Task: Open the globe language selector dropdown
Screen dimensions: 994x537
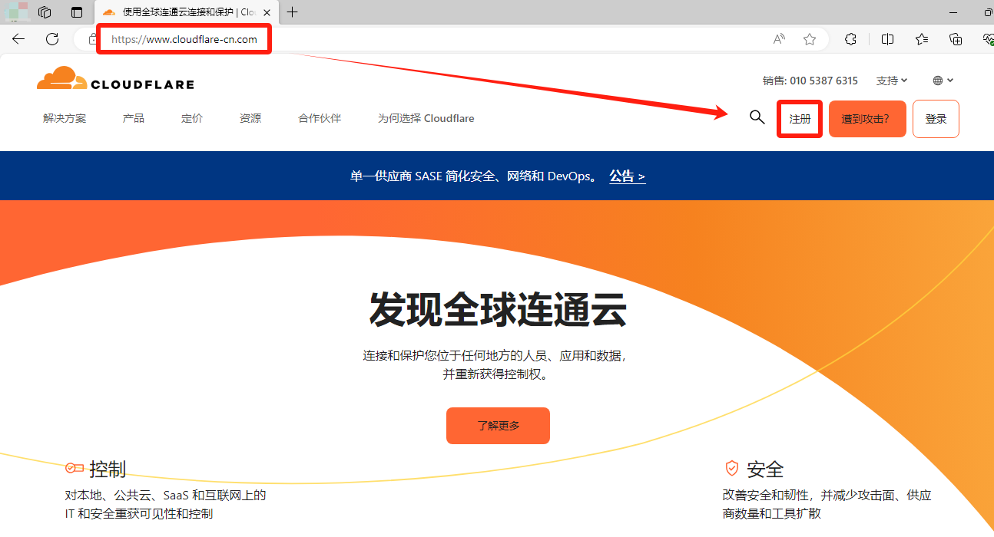Action: (943, 81)
